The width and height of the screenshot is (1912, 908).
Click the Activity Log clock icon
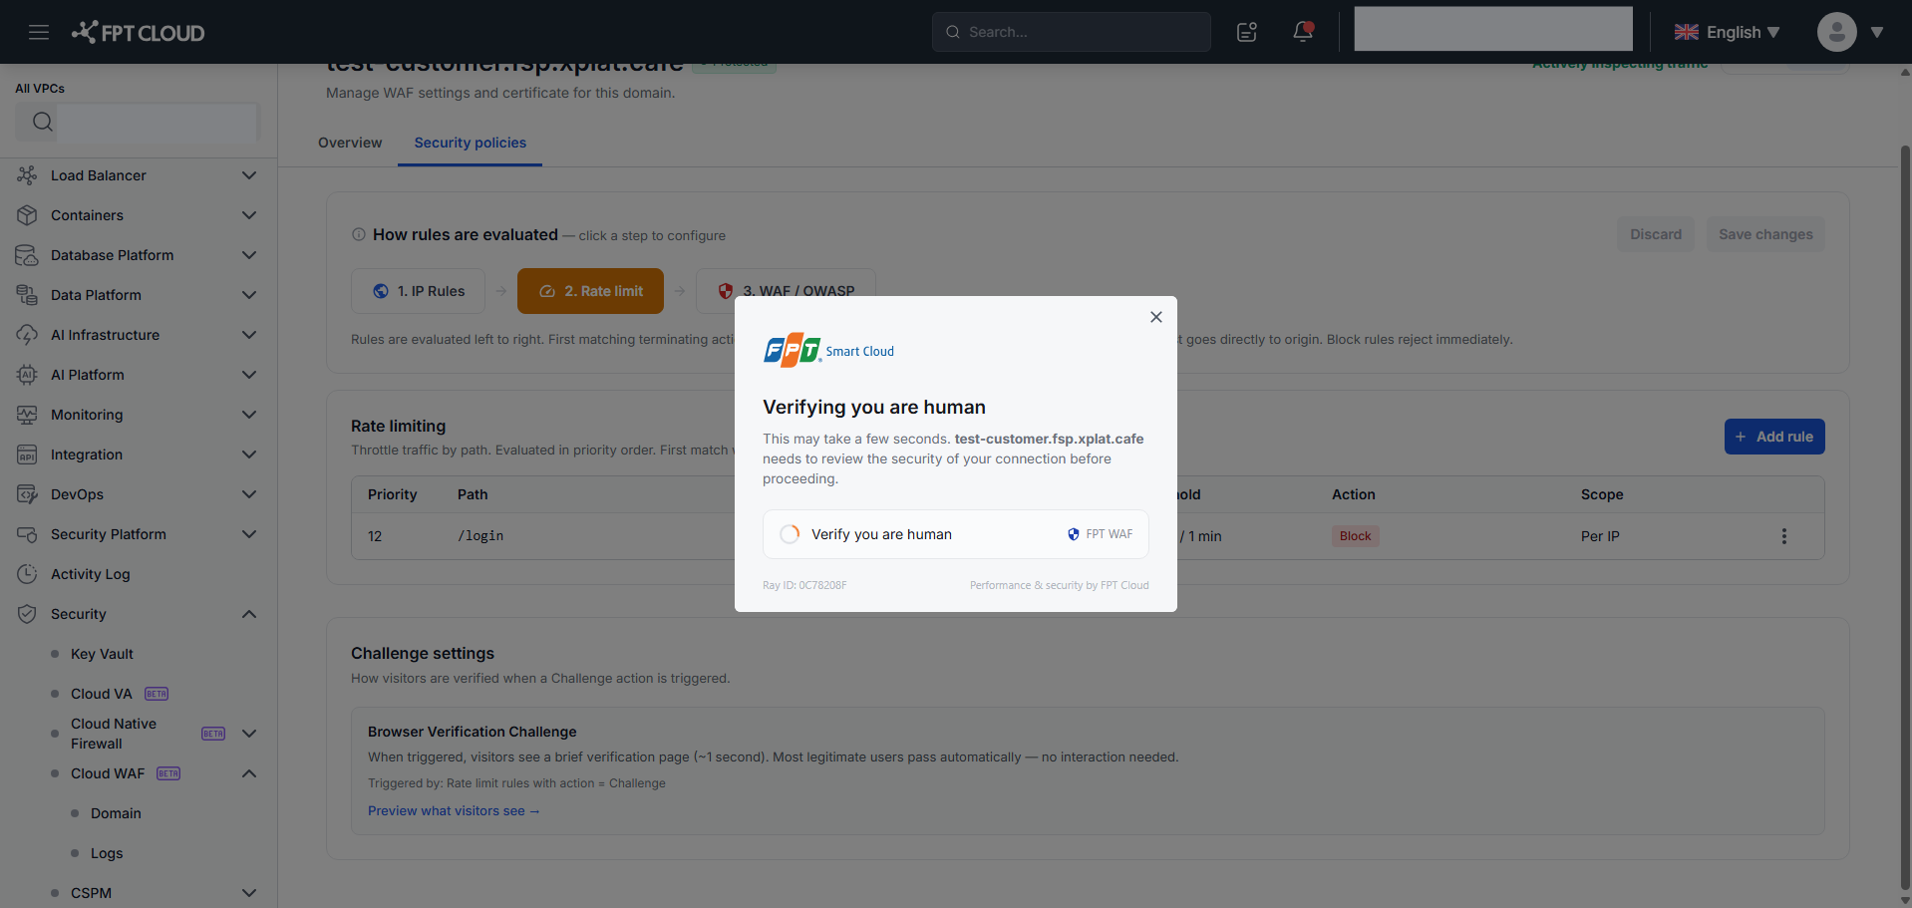click(x=27, y=574)
